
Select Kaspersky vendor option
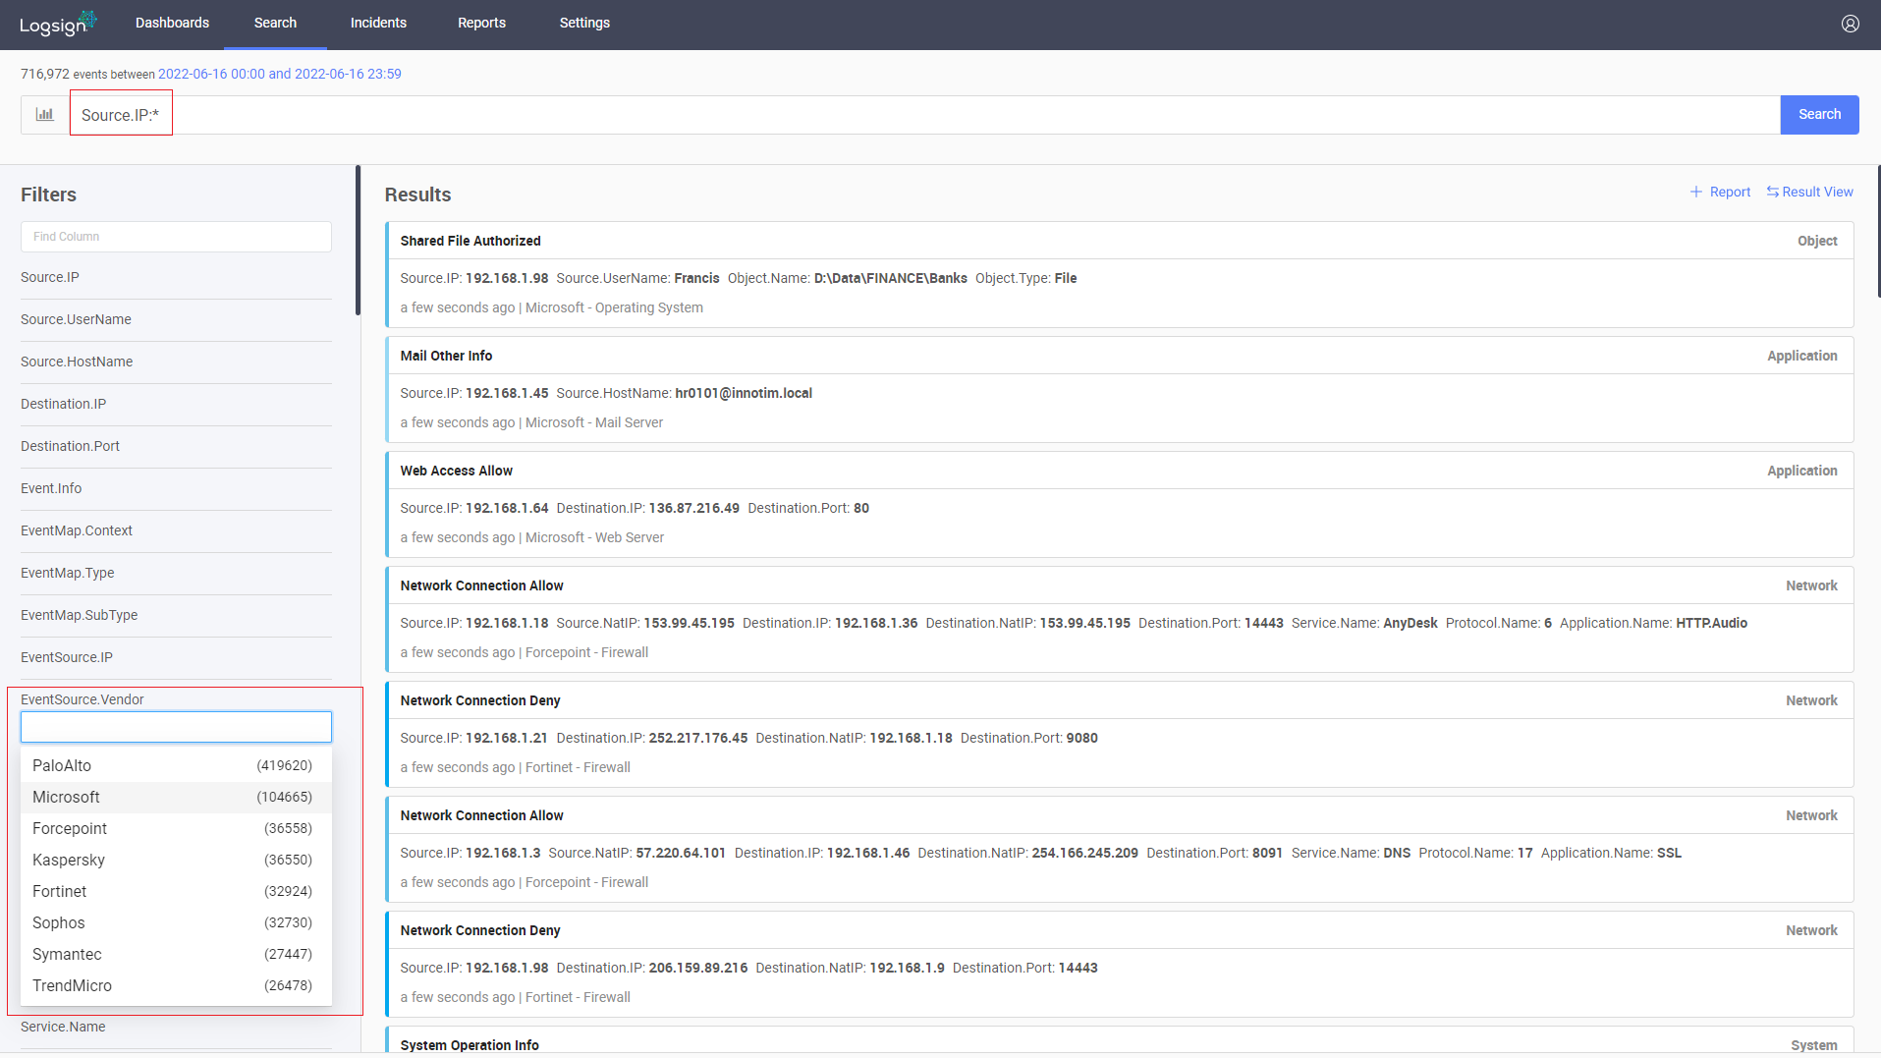click(176, 861)
